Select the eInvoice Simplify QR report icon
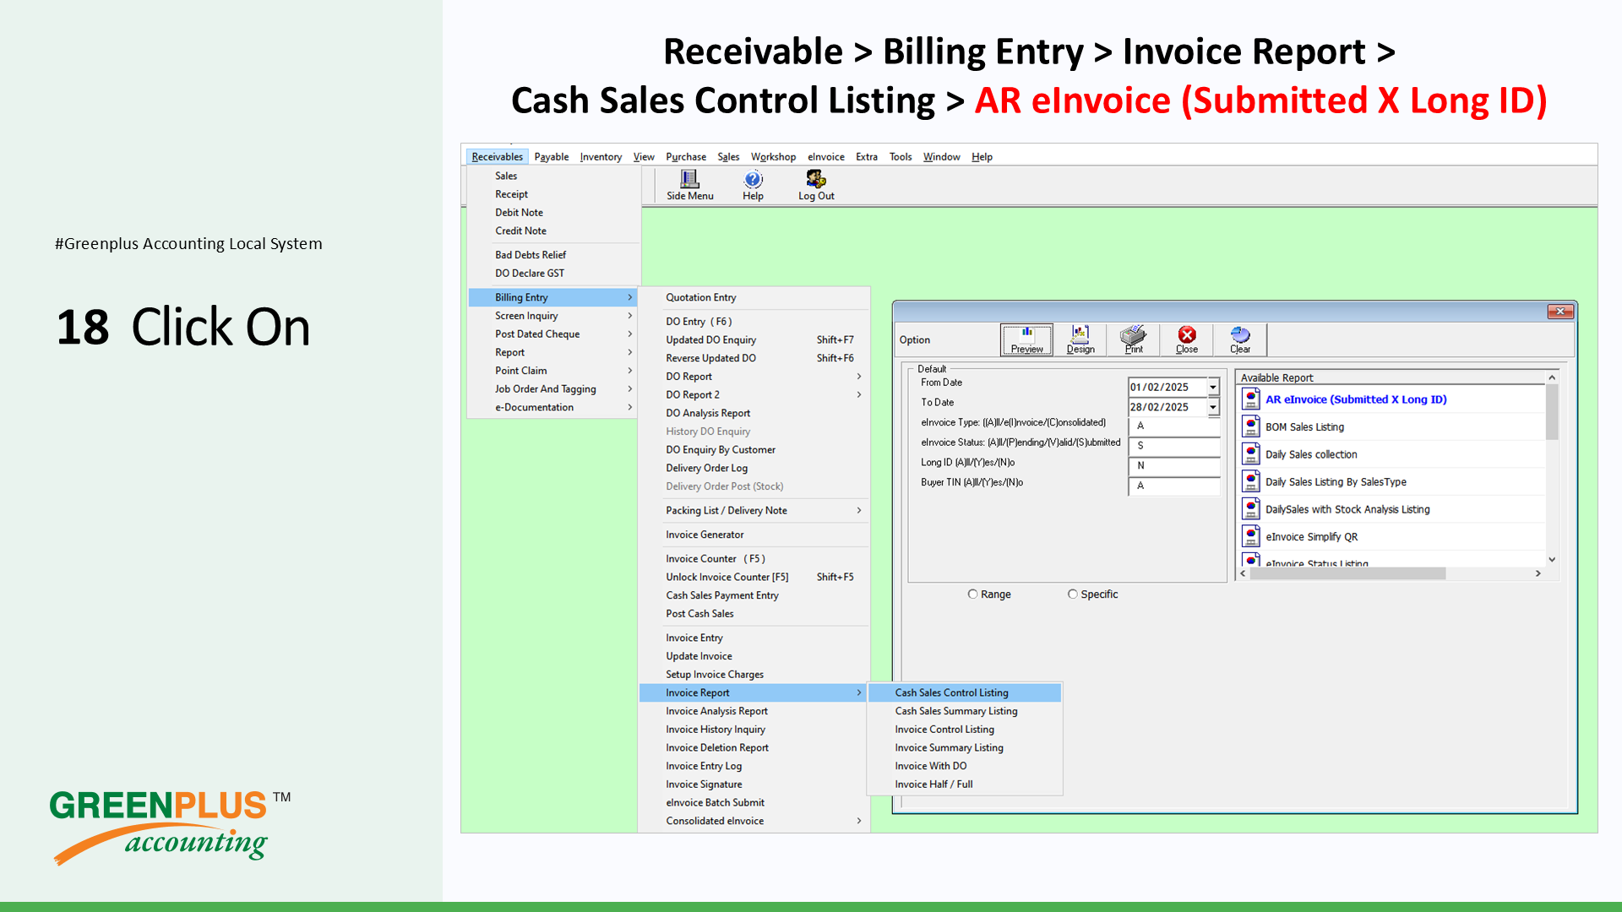 pyautogui.click(x=1251, y=537)
